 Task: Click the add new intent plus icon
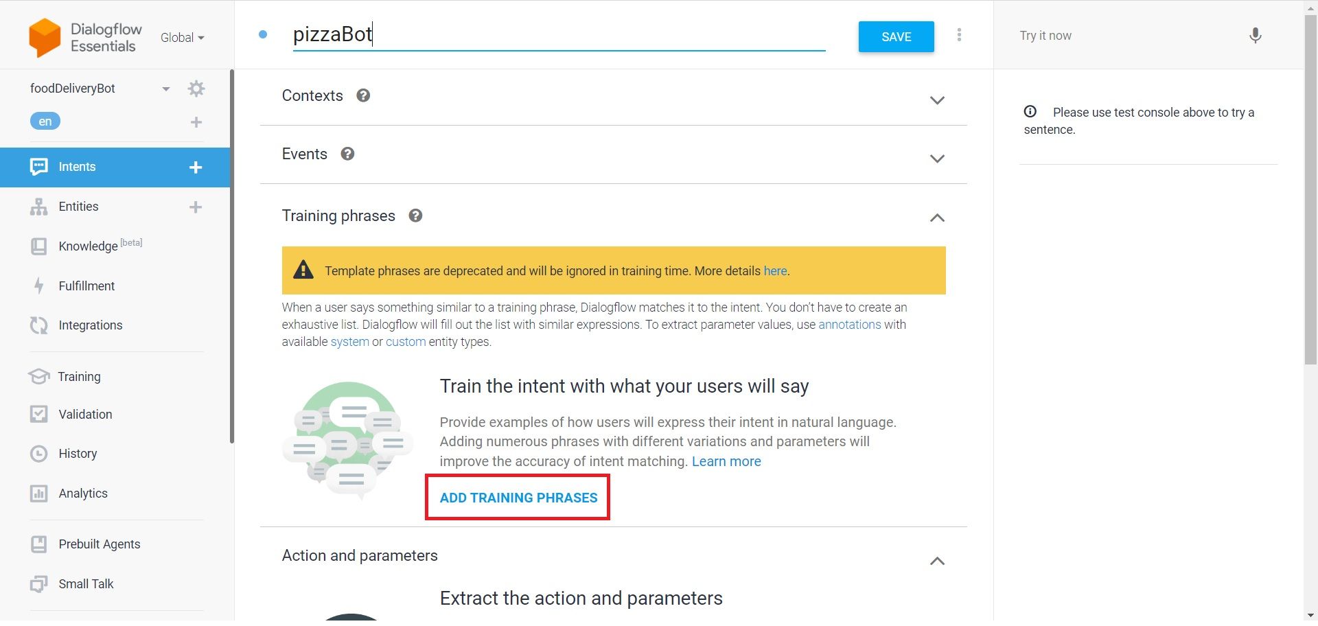(196, 167)
